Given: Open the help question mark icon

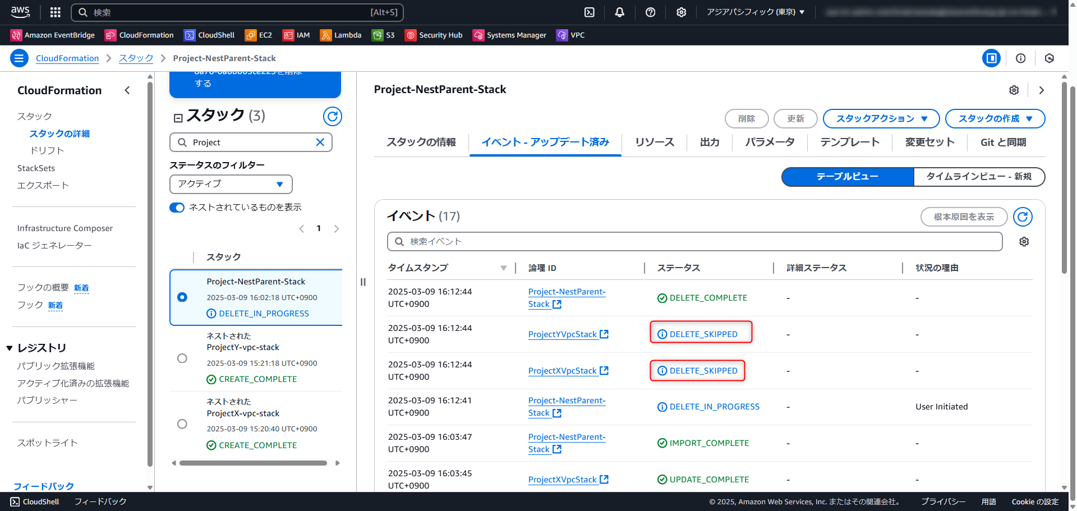Looking at the screenshot, I should click(650, 12).
